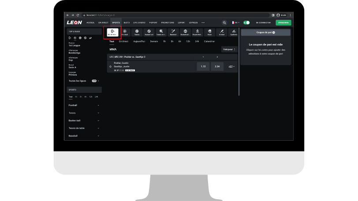Select odds 1.72 for Poirier

[x=203, y=66]
